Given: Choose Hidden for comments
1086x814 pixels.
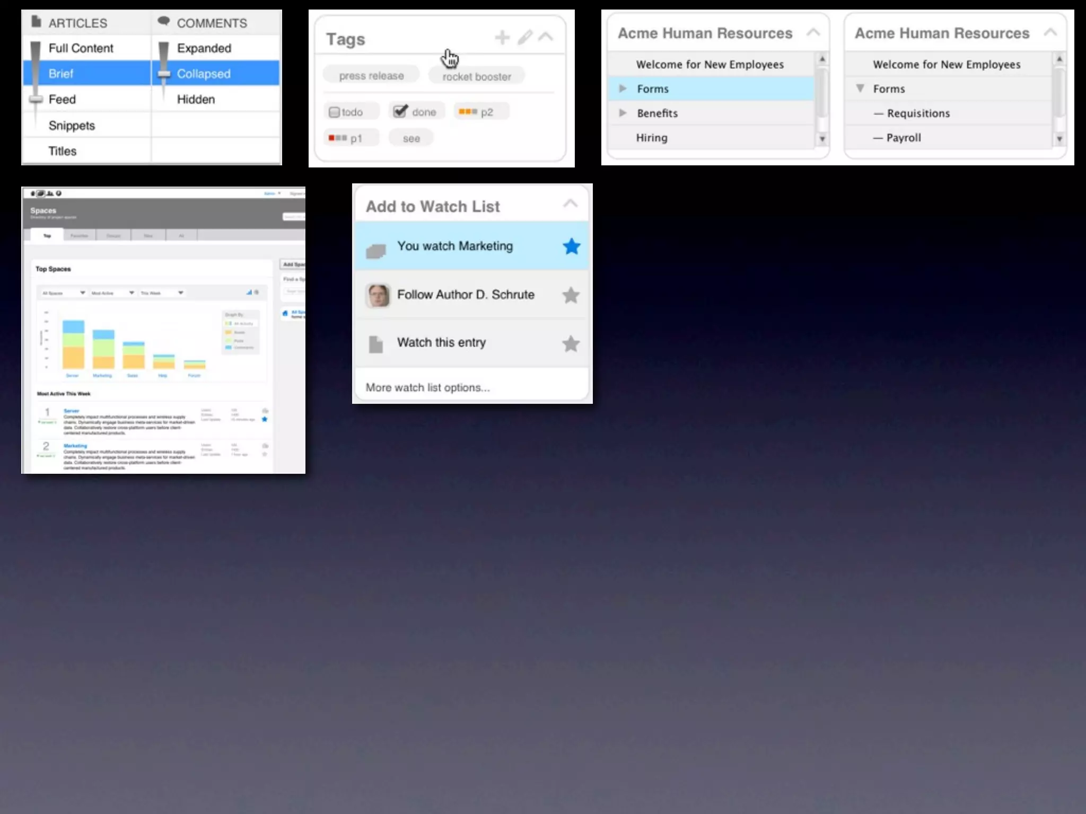Looking at the screenshot, I should click(x=196, y=100).
